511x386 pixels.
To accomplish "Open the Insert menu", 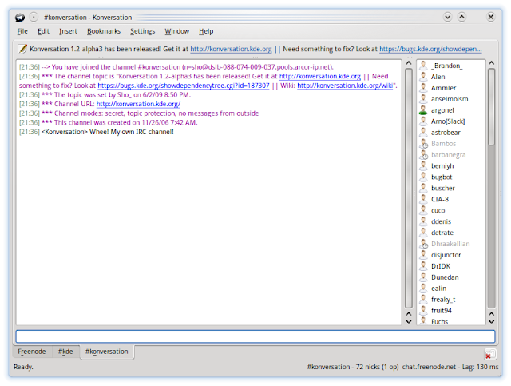I will click(x=68, y=31).
